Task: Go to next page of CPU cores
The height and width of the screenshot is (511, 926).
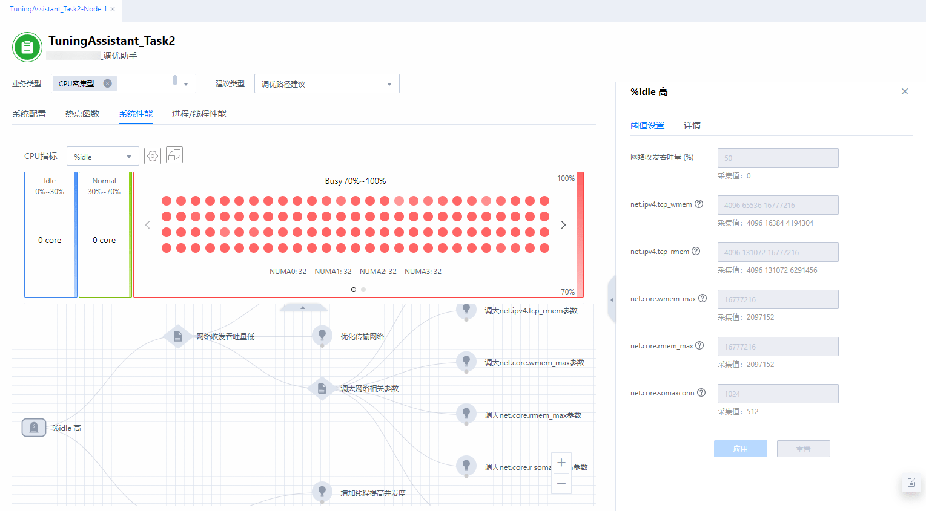Action: (563, 225)
